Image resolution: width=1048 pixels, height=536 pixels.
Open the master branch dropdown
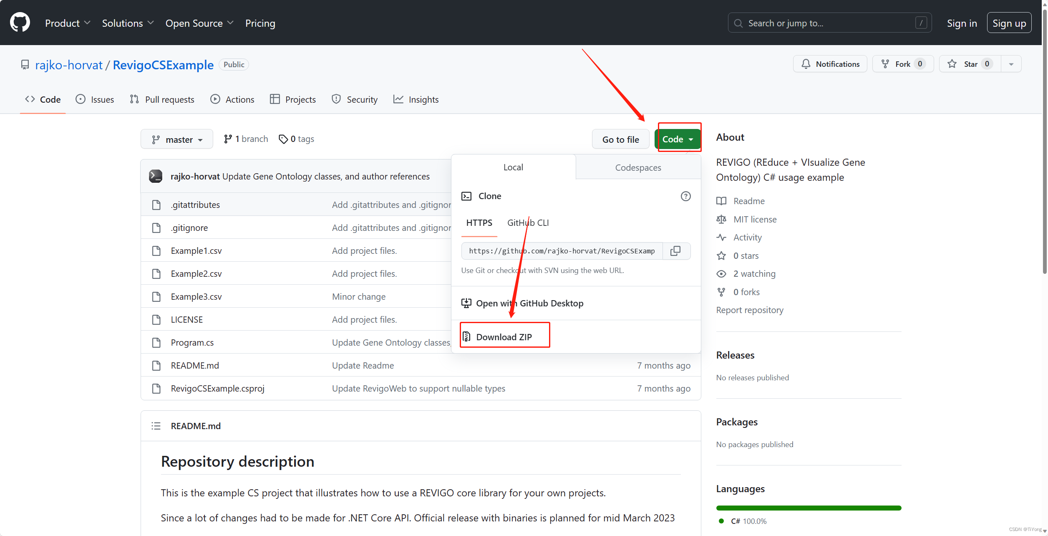point(177,139)
